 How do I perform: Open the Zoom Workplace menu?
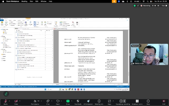(x=13, y=1)
